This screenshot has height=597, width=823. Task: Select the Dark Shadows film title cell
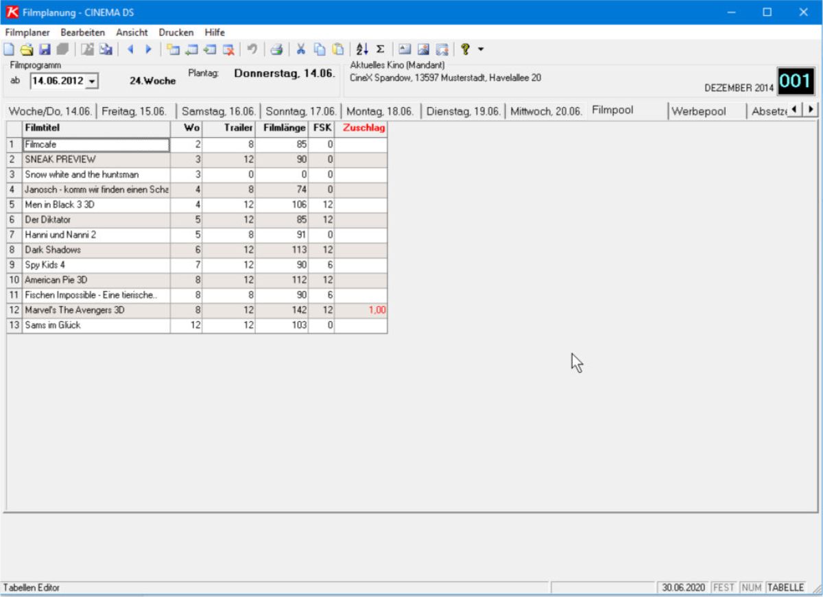96,250
